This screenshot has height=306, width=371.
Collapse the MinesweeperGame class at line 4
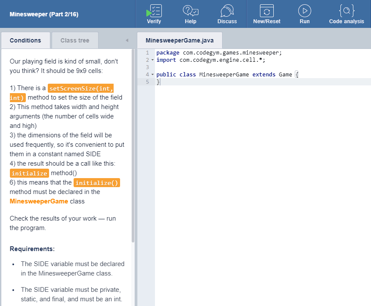click(x=152, y=75)
